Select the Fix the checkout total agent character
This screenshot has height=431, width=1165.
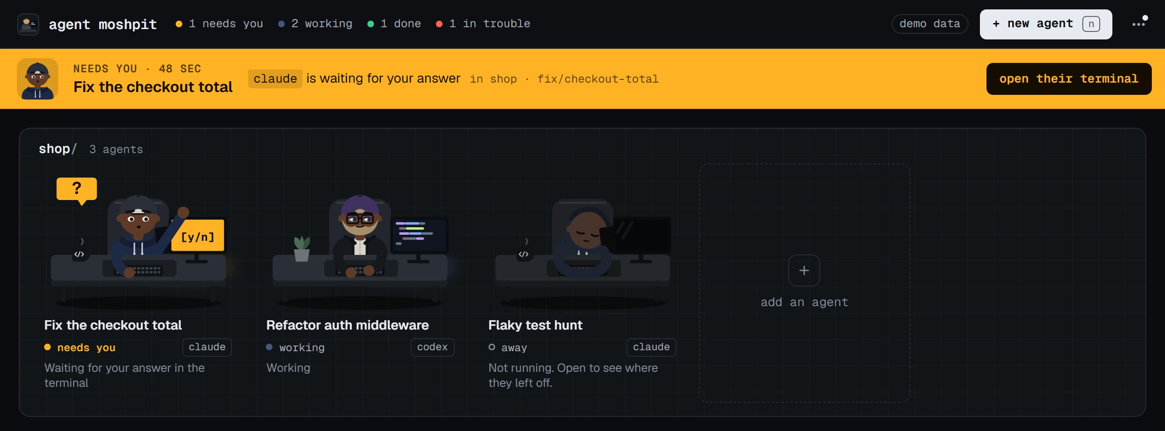[139, 235]
